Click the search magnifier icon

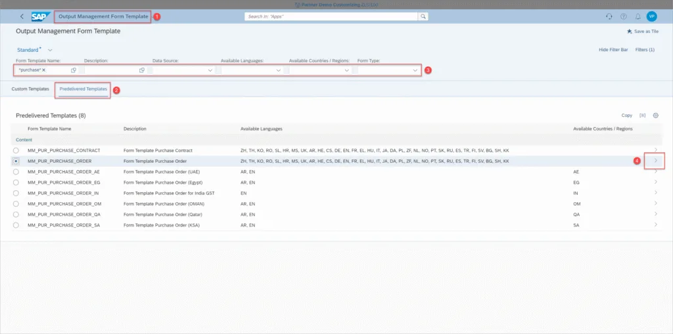point(423,16)
